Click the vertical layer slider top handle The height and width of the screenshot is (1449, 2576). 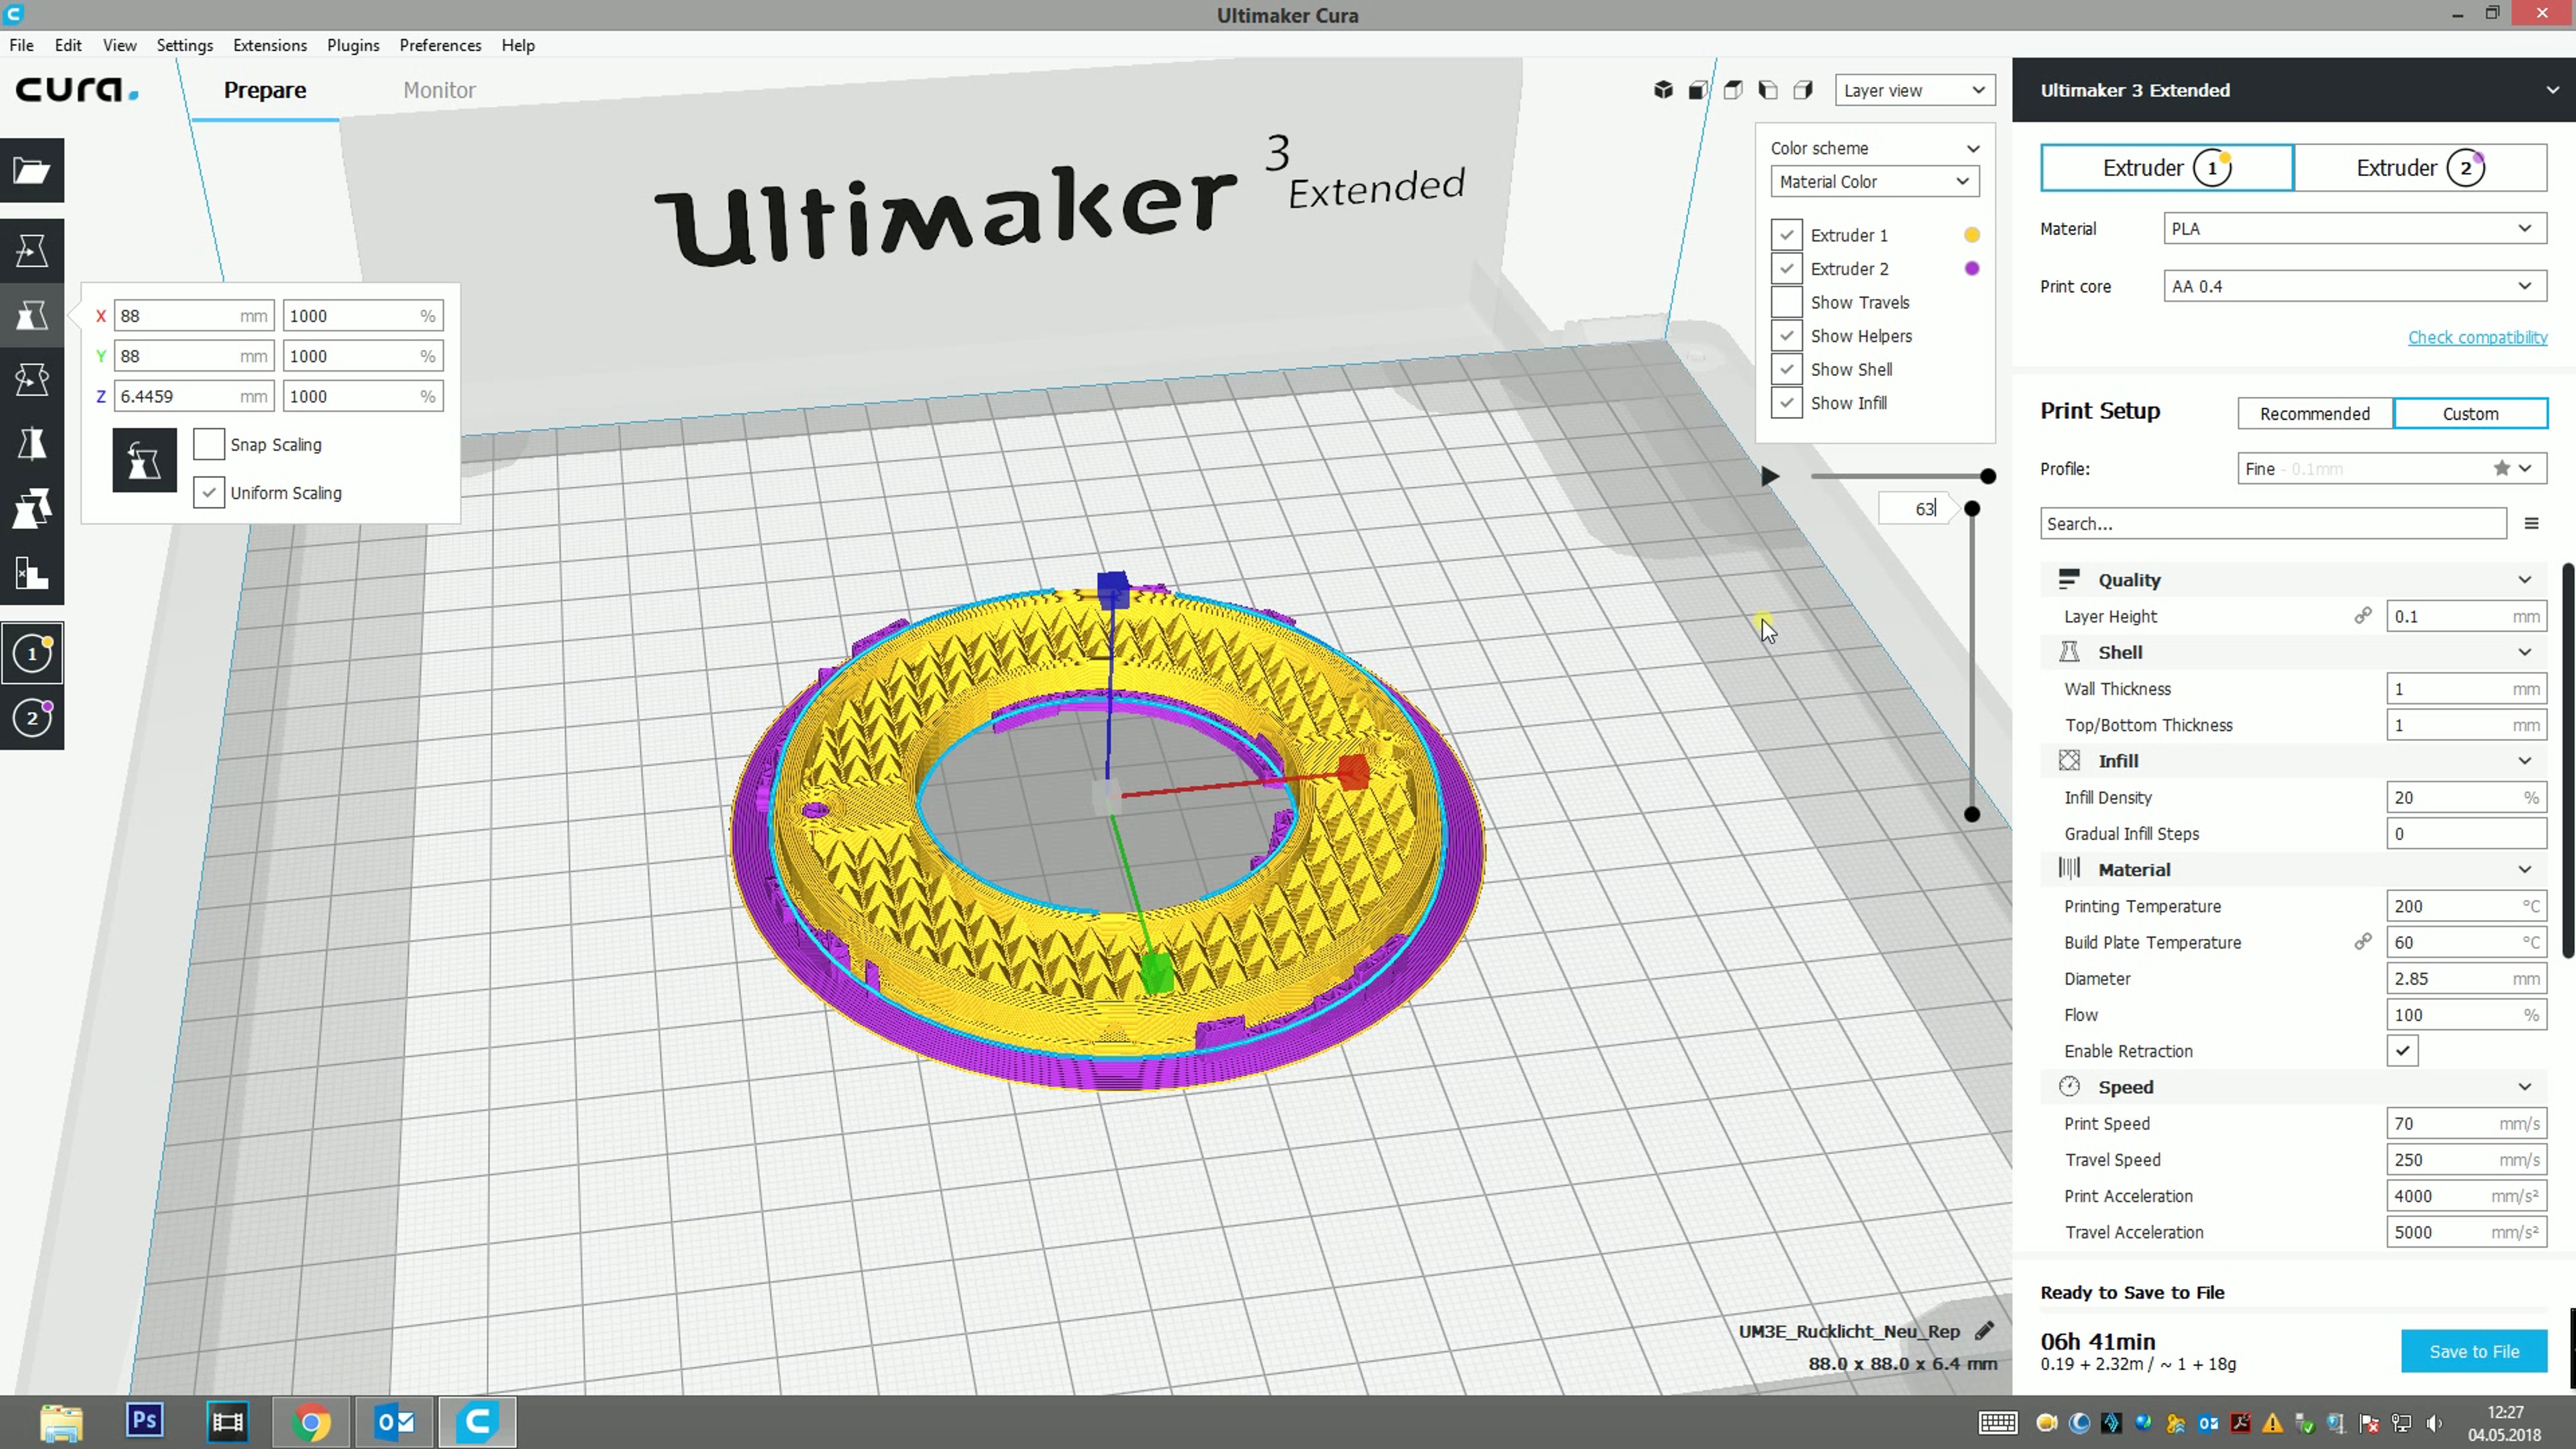pos(1972,509)
